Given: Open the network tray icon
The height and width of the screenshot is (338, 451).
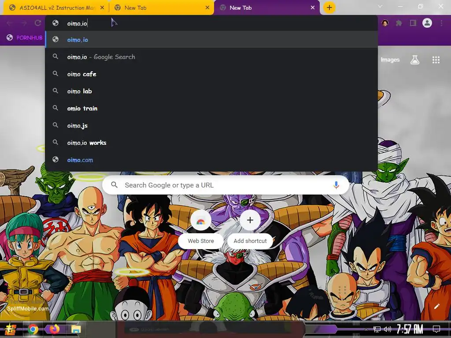Looking at the screenshot, I should (x=377, y=329).
